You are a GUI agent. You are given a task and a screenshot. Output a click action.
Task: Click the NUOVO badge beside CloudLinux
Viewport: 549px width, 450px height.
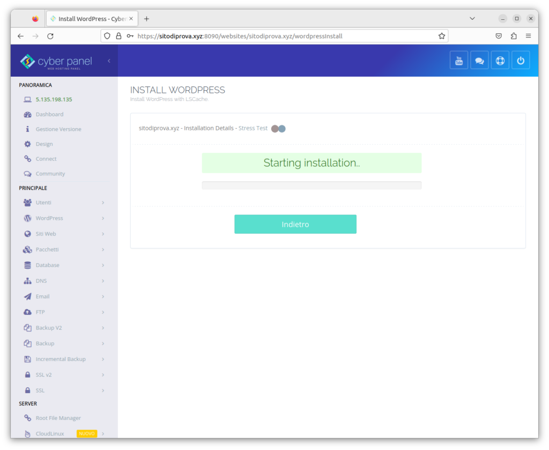(x=87, y=433)
